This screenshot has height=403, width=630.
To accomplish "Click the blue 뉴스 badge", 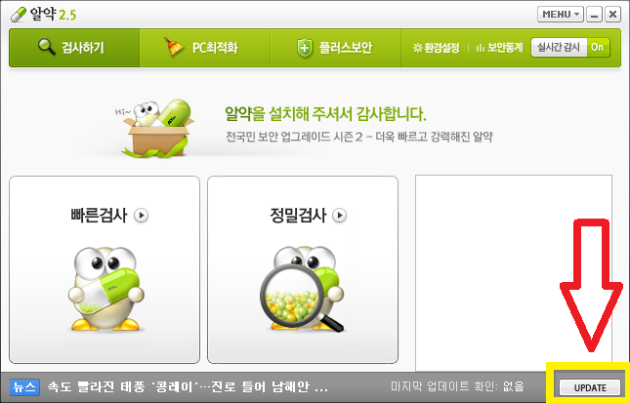I will pyautogui.click(x=24, y=387).
